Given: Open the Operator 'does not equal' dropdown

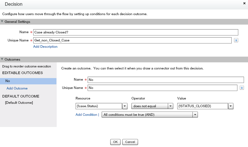Looking at the screenshot, I should point(152,106).
